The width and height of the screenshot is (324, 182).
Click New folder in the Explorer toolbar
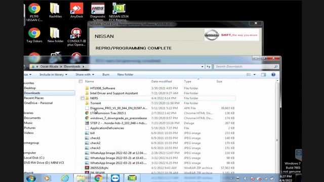click(125, 74)
